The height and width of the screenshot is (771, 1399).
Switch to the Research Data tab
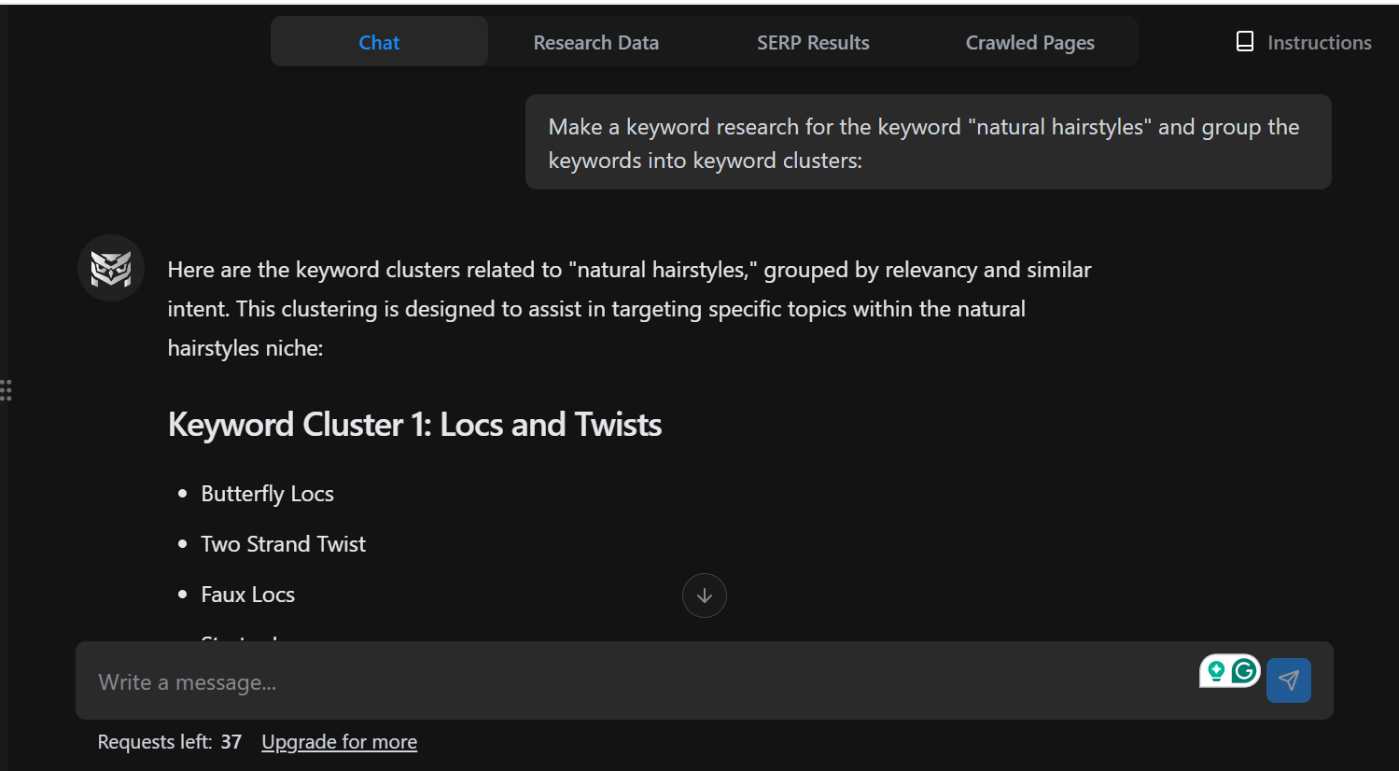tap(595, 42)
